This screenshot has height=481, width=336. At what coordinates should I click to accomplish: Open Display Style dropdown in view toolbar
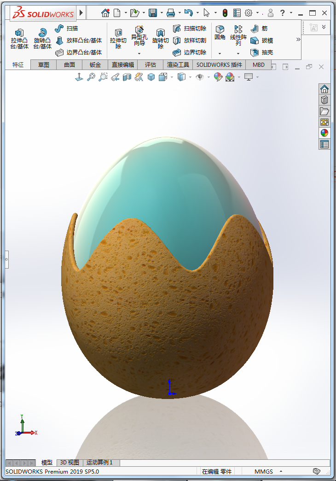point(191,77)
